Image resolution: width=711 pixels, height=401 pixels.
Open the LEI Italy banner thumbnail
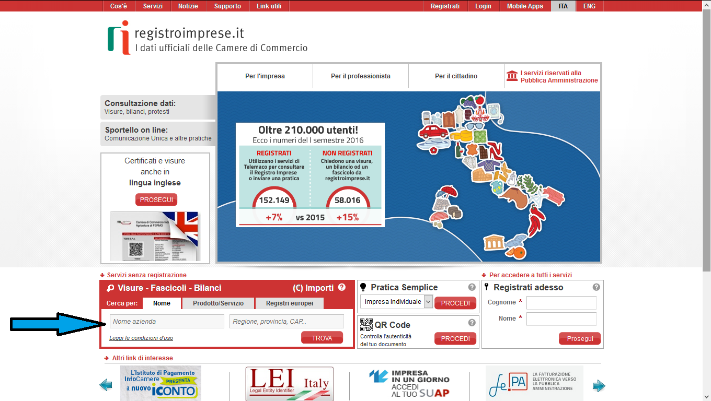pos(289,384)
